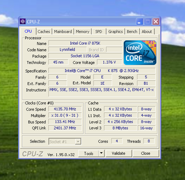
Task: Click the Level 2 4 x 256 KBytes value
Action: [x=120, y=122]
